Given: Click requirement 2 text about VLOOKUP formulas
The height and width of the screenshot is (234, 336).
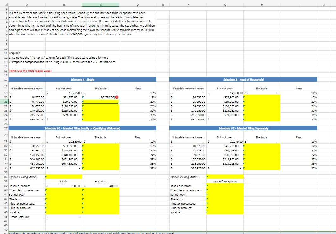Looking at the screenshot, I should (62, 62).
